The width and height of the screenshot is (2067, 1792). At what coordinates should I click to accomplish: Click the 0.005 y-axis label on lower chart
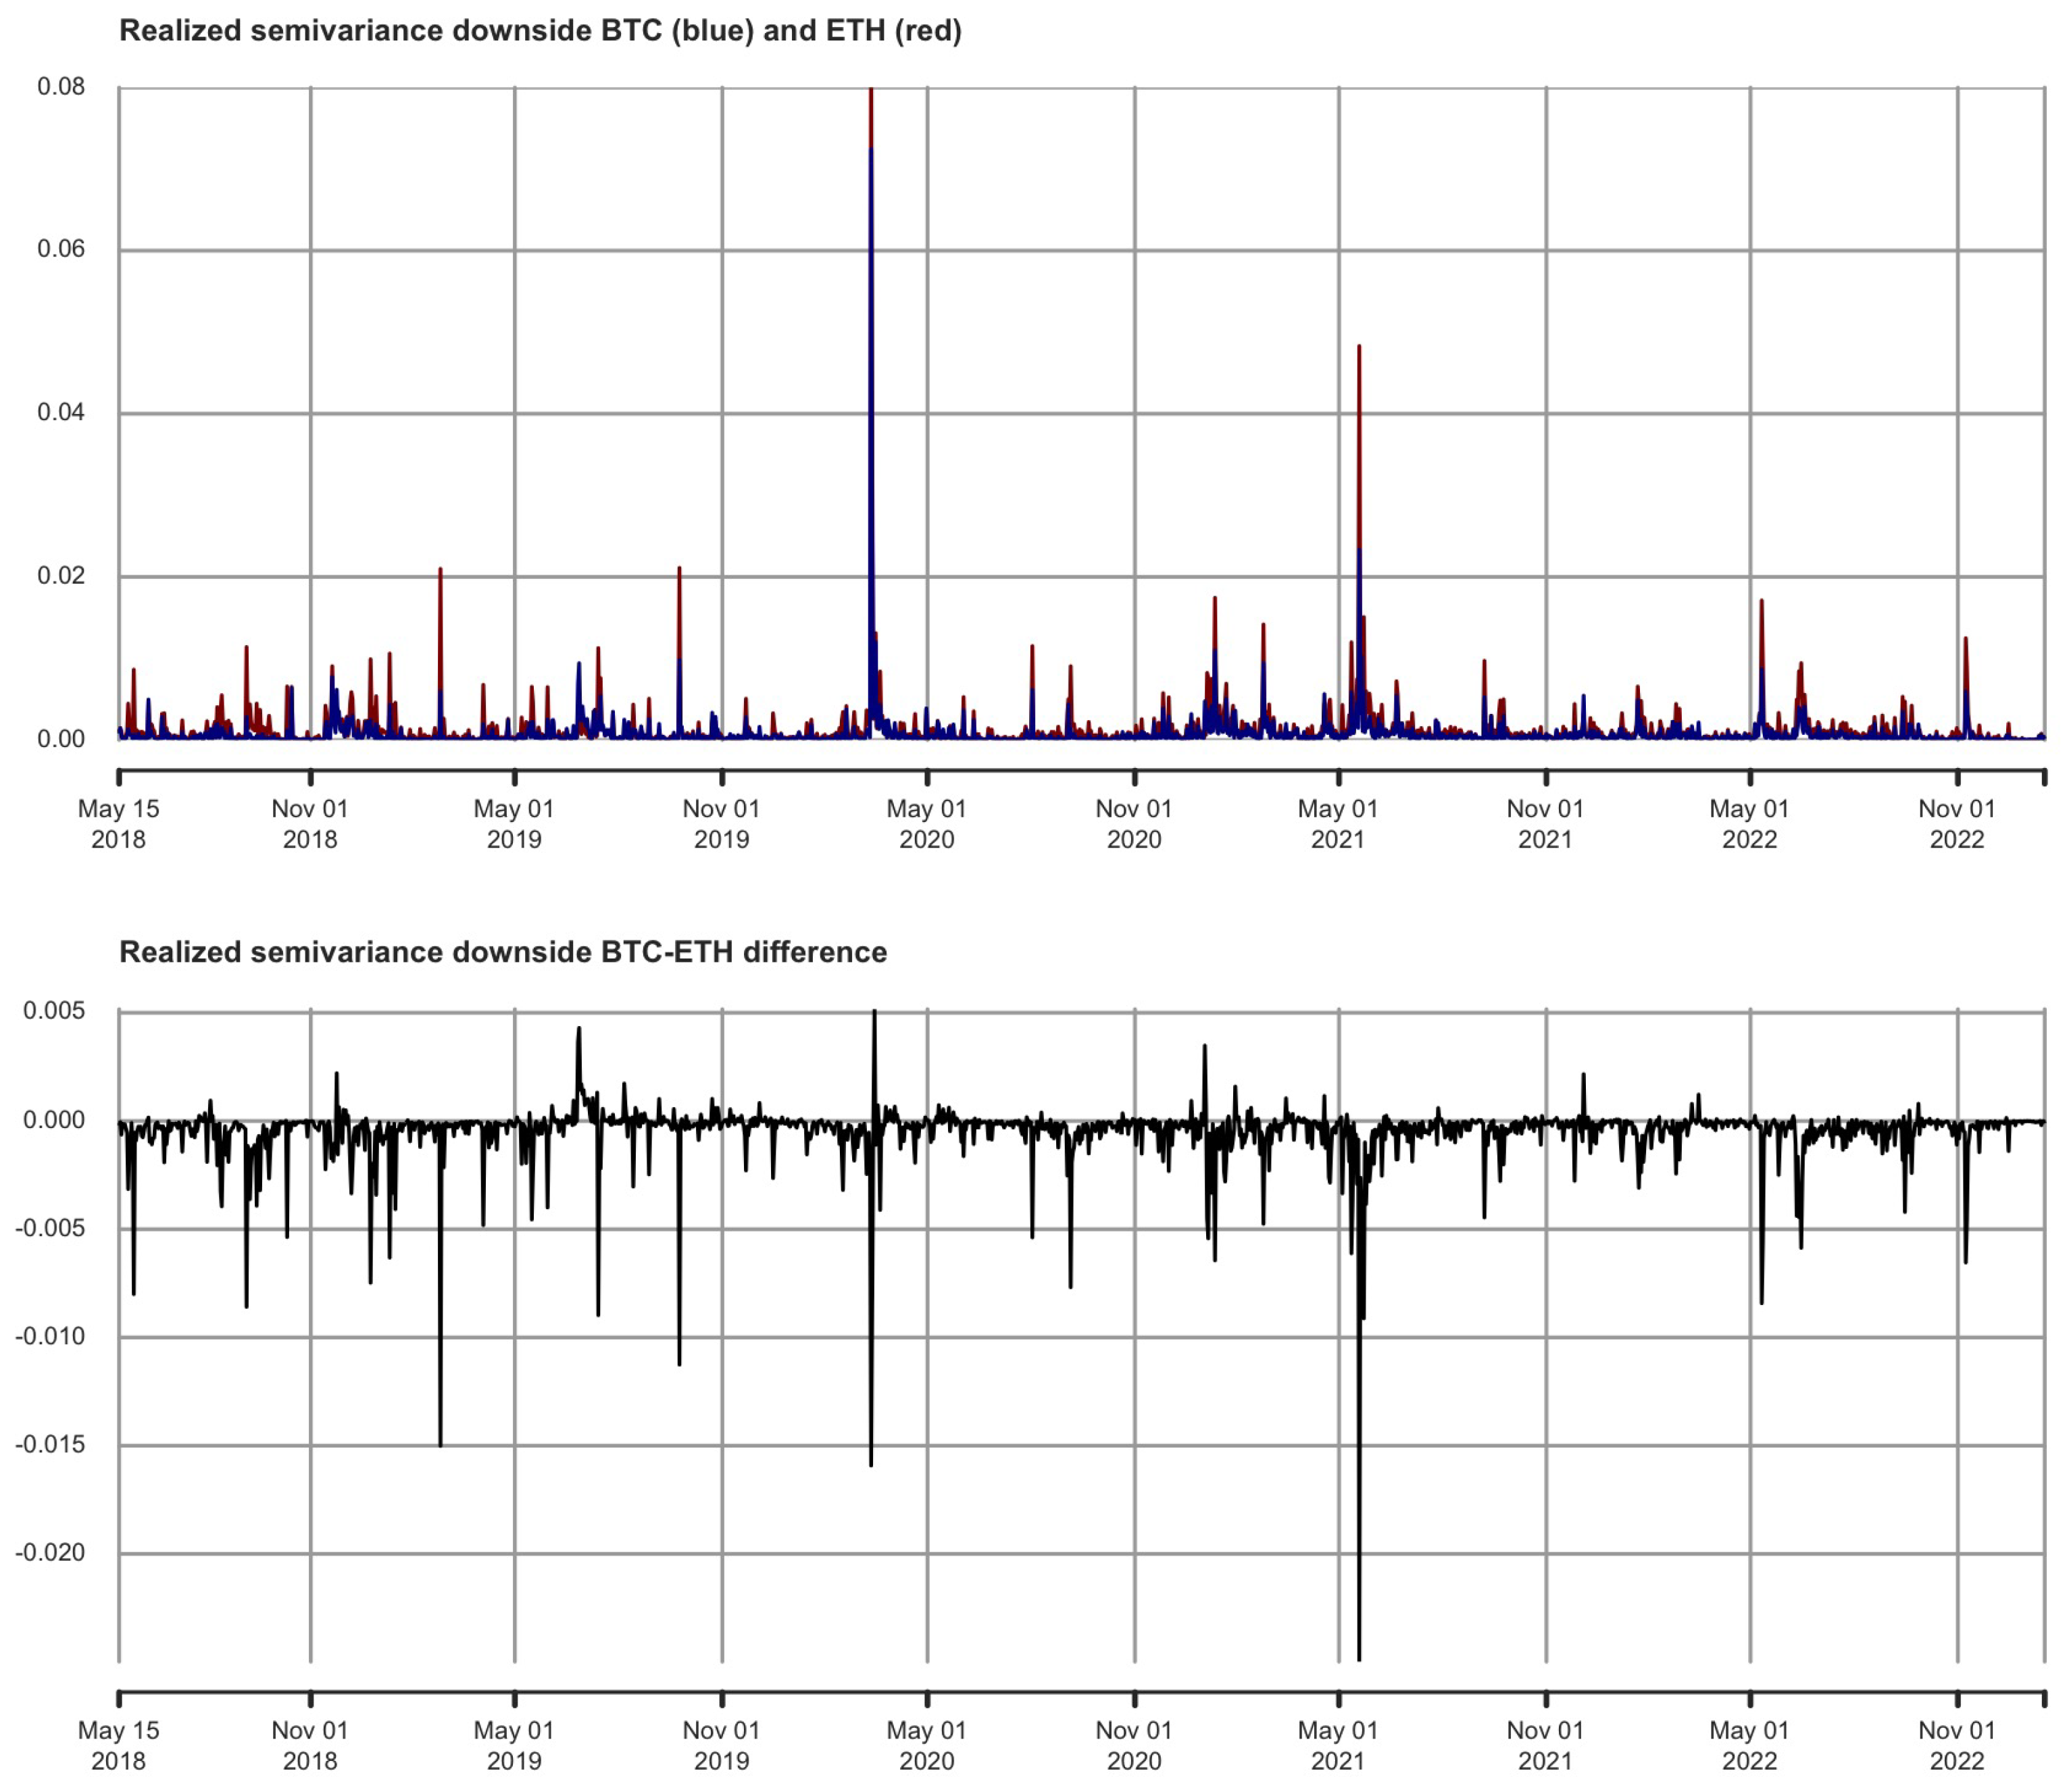coord(54,1011)
